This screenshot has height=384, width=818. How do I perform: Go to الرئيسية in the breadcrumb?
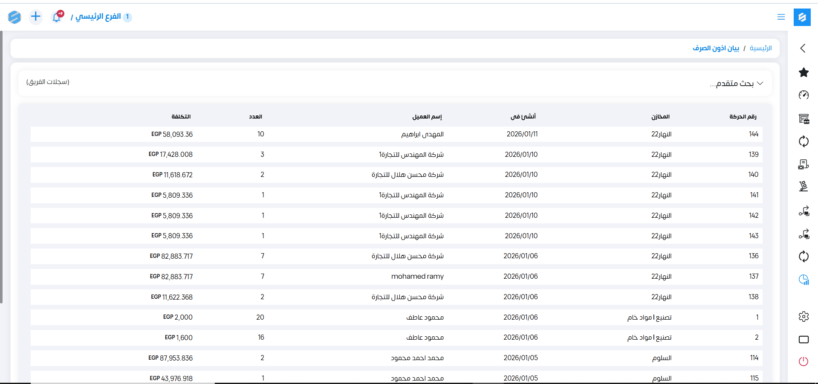[x=760, y=48]
